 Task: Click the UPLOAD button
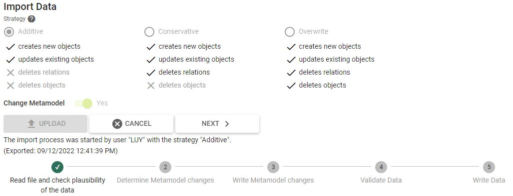click(45, 124)
